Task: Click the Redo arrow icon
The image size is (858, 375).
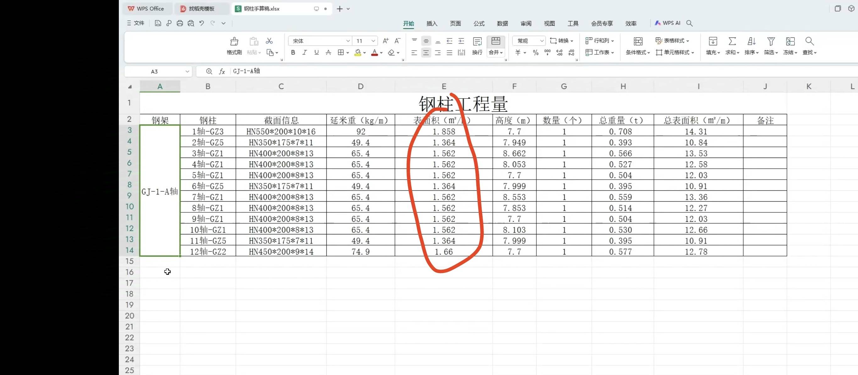Action: coord(213,23)
